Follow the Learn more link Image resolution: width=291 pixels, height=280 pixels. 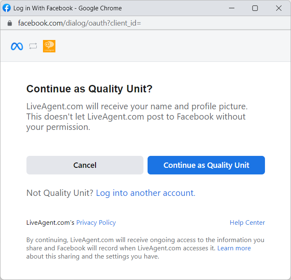(x=234, y=248)
